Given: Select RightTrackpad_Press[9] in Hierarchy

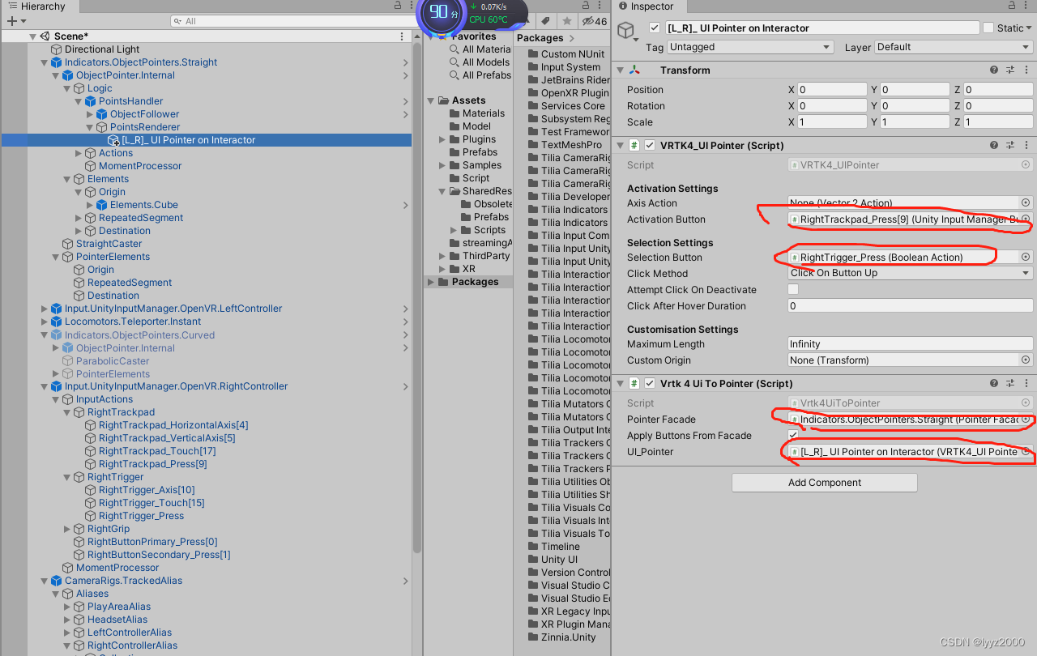Looking at the screenshot, I should coord(152,464).
